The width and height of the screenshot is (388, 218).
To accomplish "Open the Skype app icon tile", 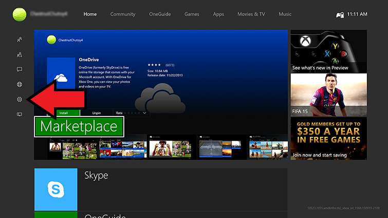I will (x=56, y=189).
